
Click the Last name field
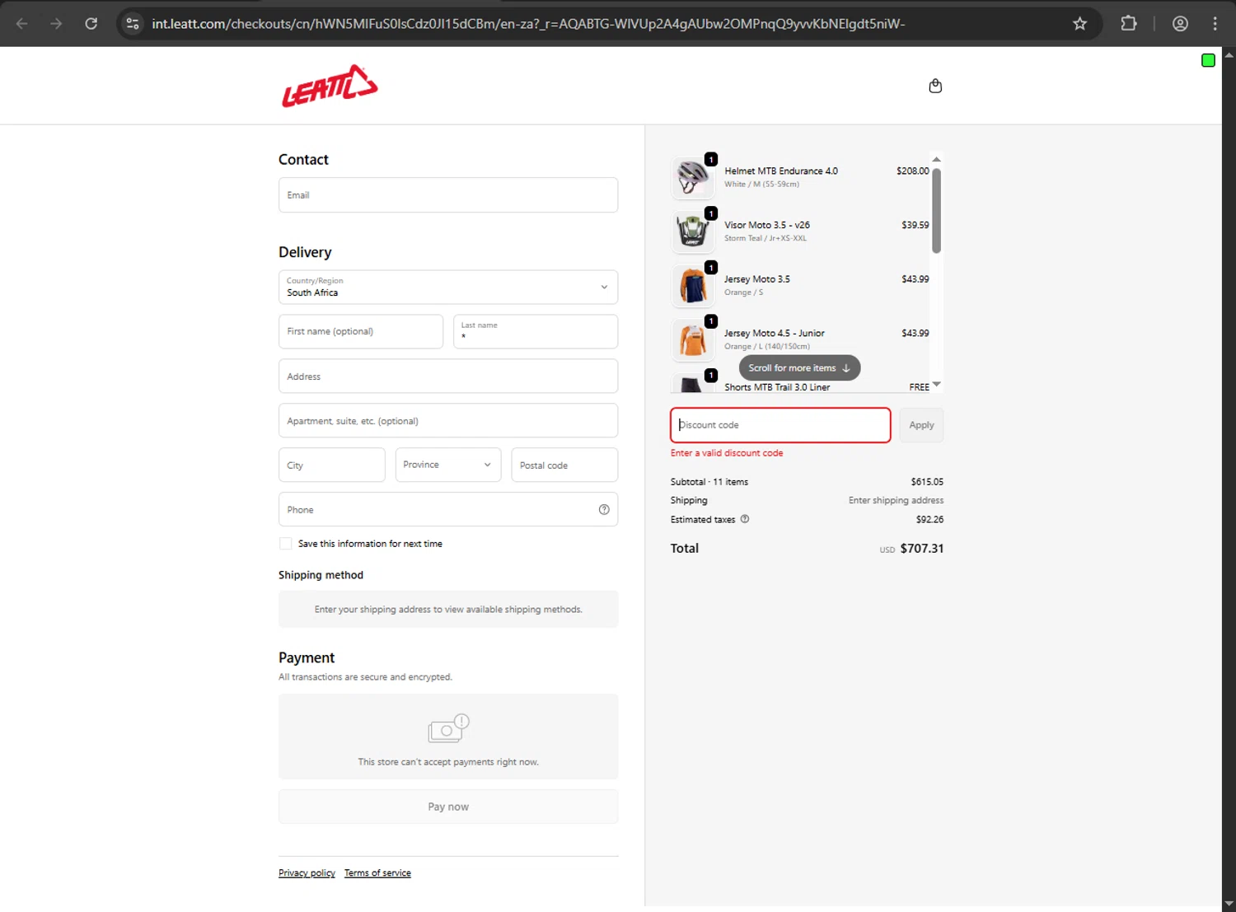coord(536,331)
